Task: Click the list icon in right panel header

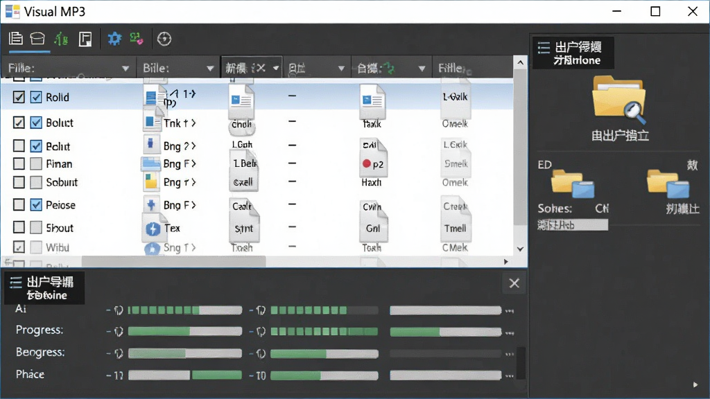Action: [544, 48]
